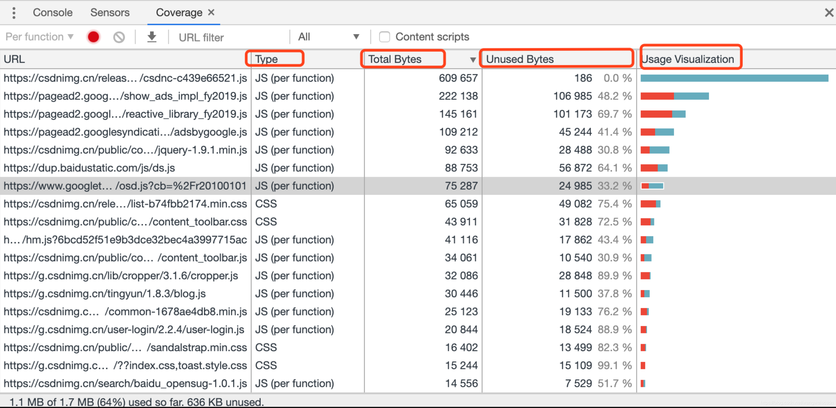Viewport: 836px width, 408px height.
Task: Export the coverage report
Action: point(151,37)
